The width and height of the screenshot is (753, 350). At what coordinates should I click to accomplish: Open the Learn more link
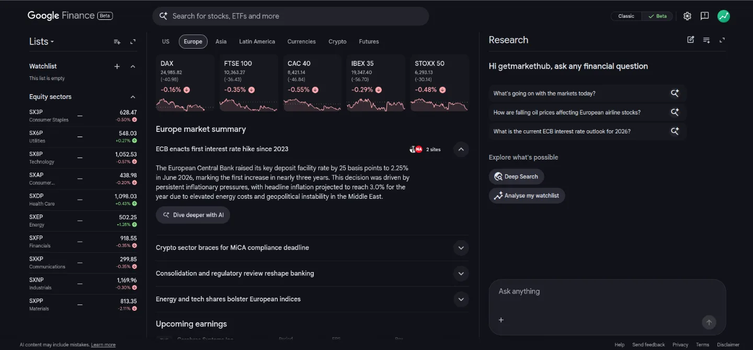coord(103,345)
